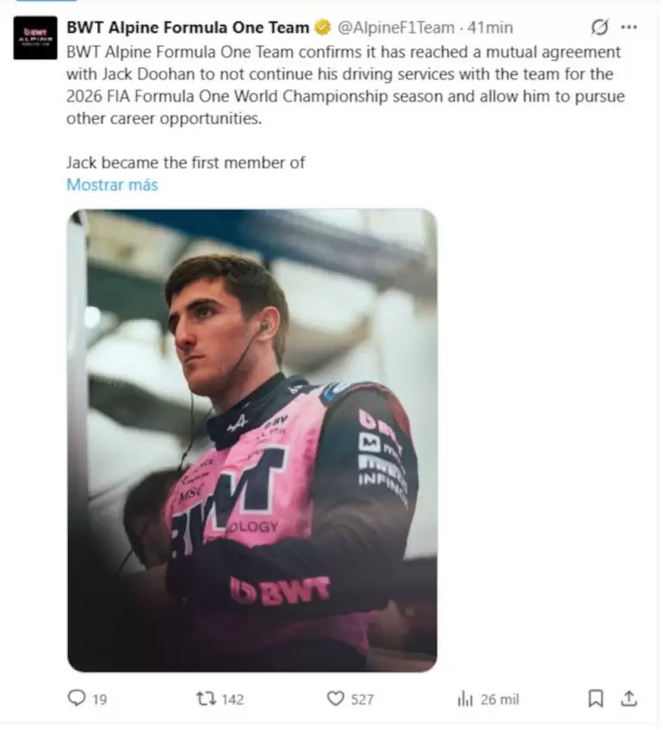663x730 pixels.
Task: Open the BWT Alpine profile avatar
Action: tap(35, 38)
